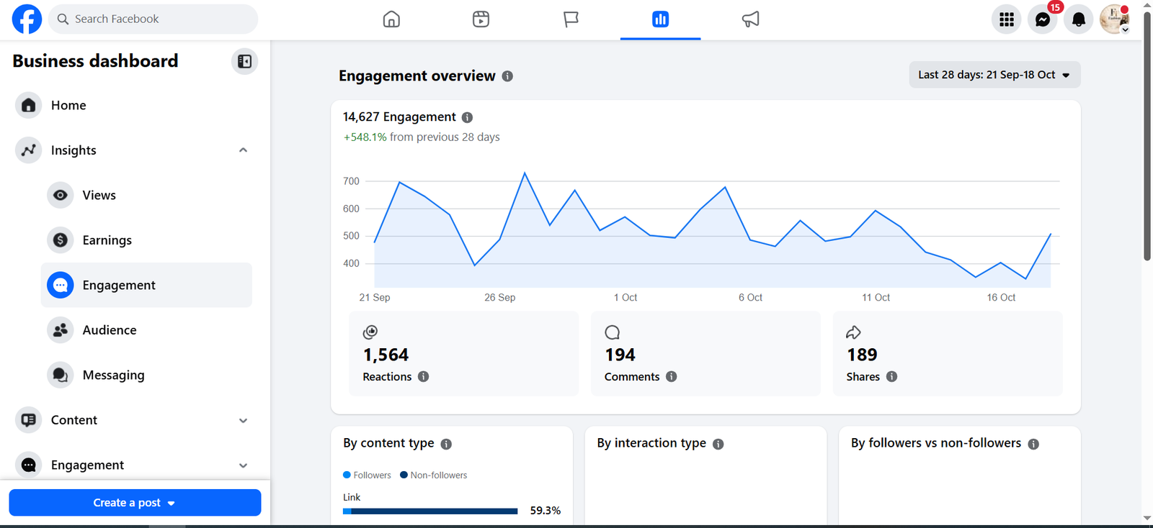
Task: Click the Insights graph icon
Action: (28, 150)
